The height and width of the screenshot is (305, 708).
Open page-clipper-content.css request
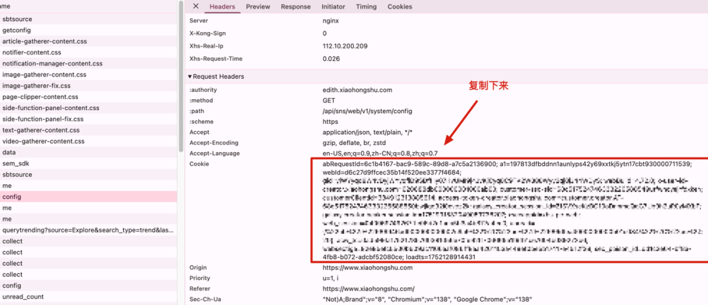coord(88,96)
